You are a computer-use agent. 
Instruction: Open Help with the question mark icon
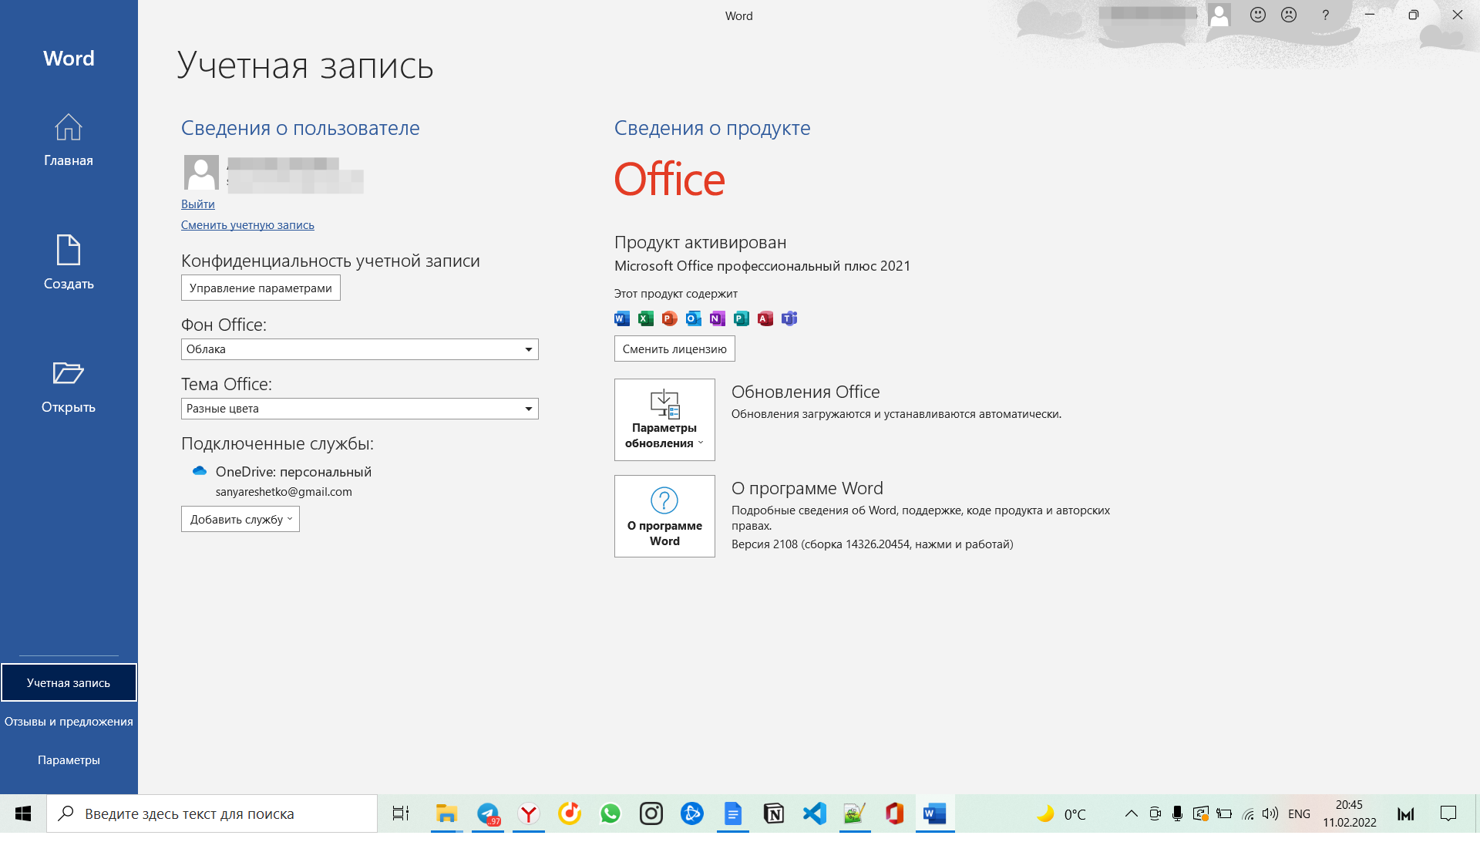coord(1326,15)
